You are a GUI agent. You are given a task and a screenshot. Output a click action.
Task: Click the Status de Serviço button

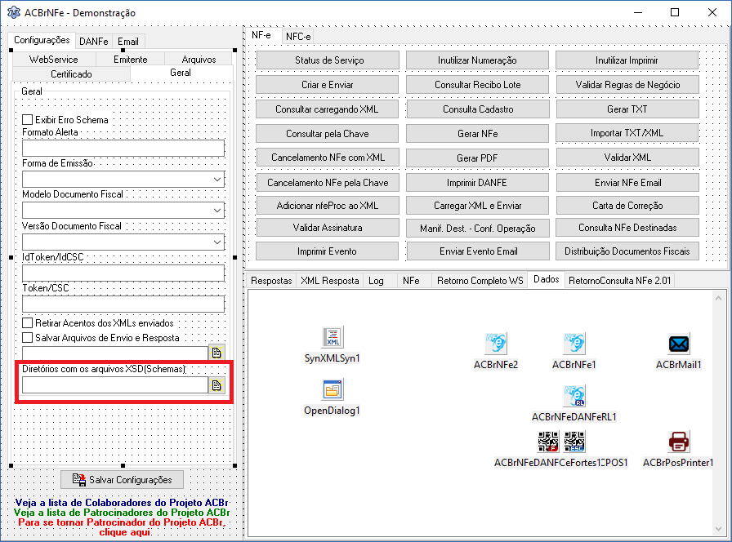point(328,60)
